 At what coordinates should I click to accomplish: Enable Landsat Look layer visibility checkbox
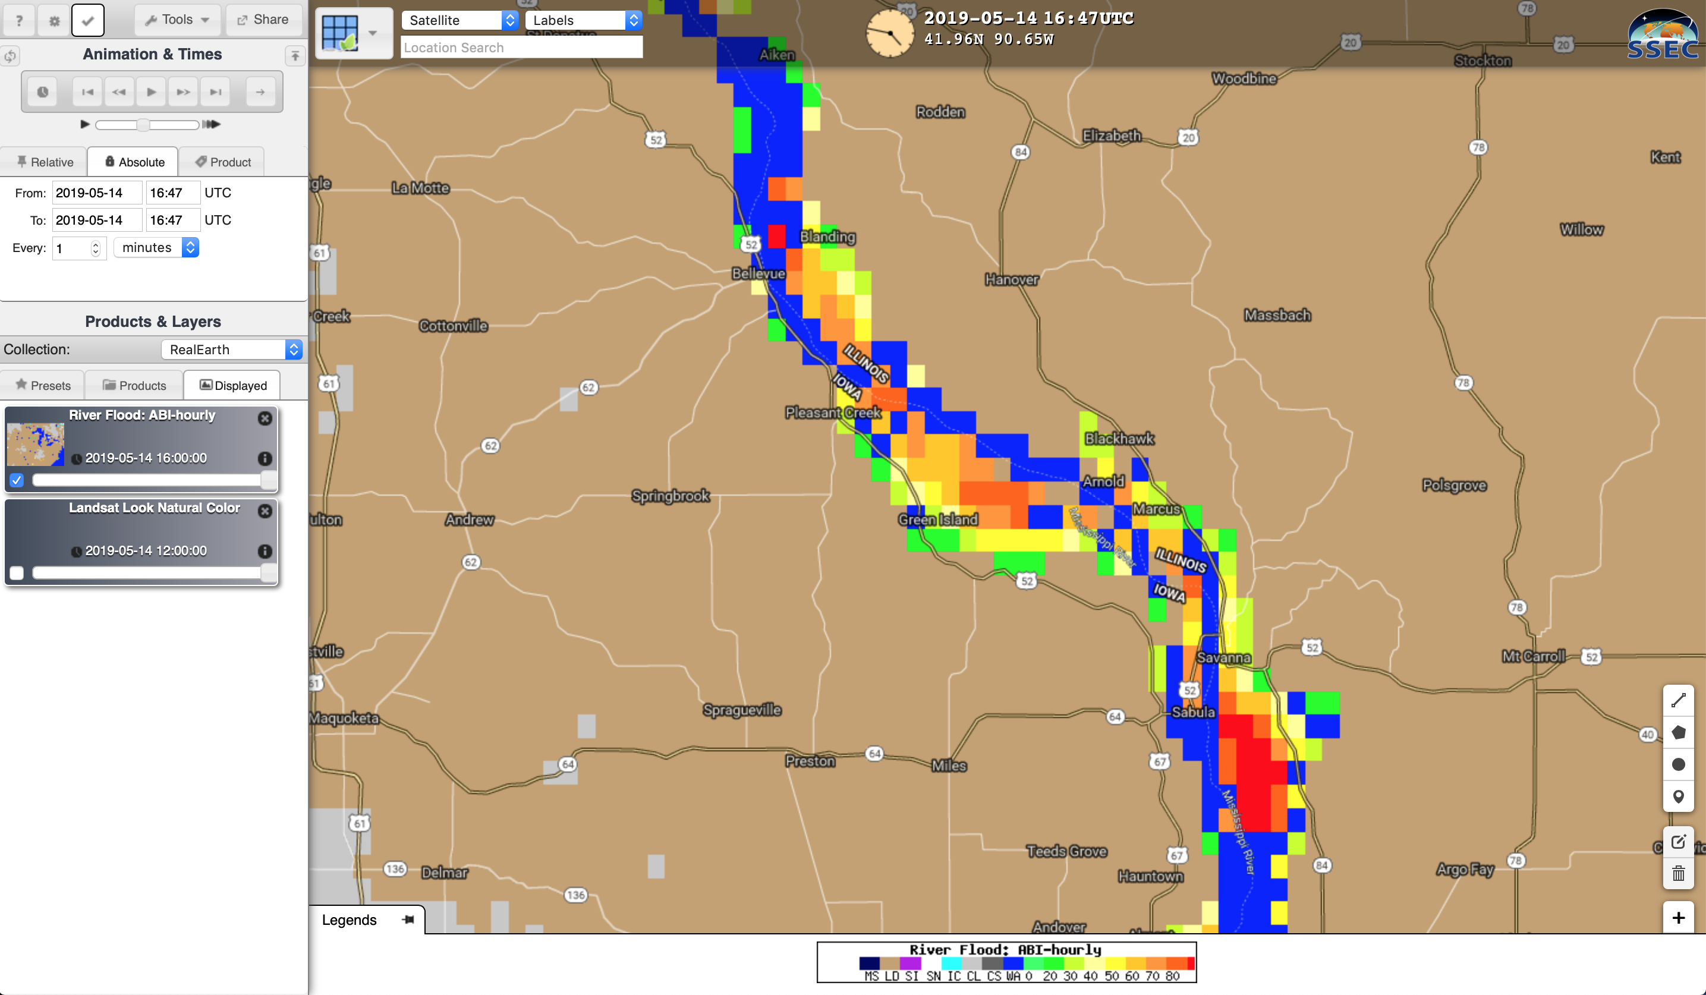17,572
